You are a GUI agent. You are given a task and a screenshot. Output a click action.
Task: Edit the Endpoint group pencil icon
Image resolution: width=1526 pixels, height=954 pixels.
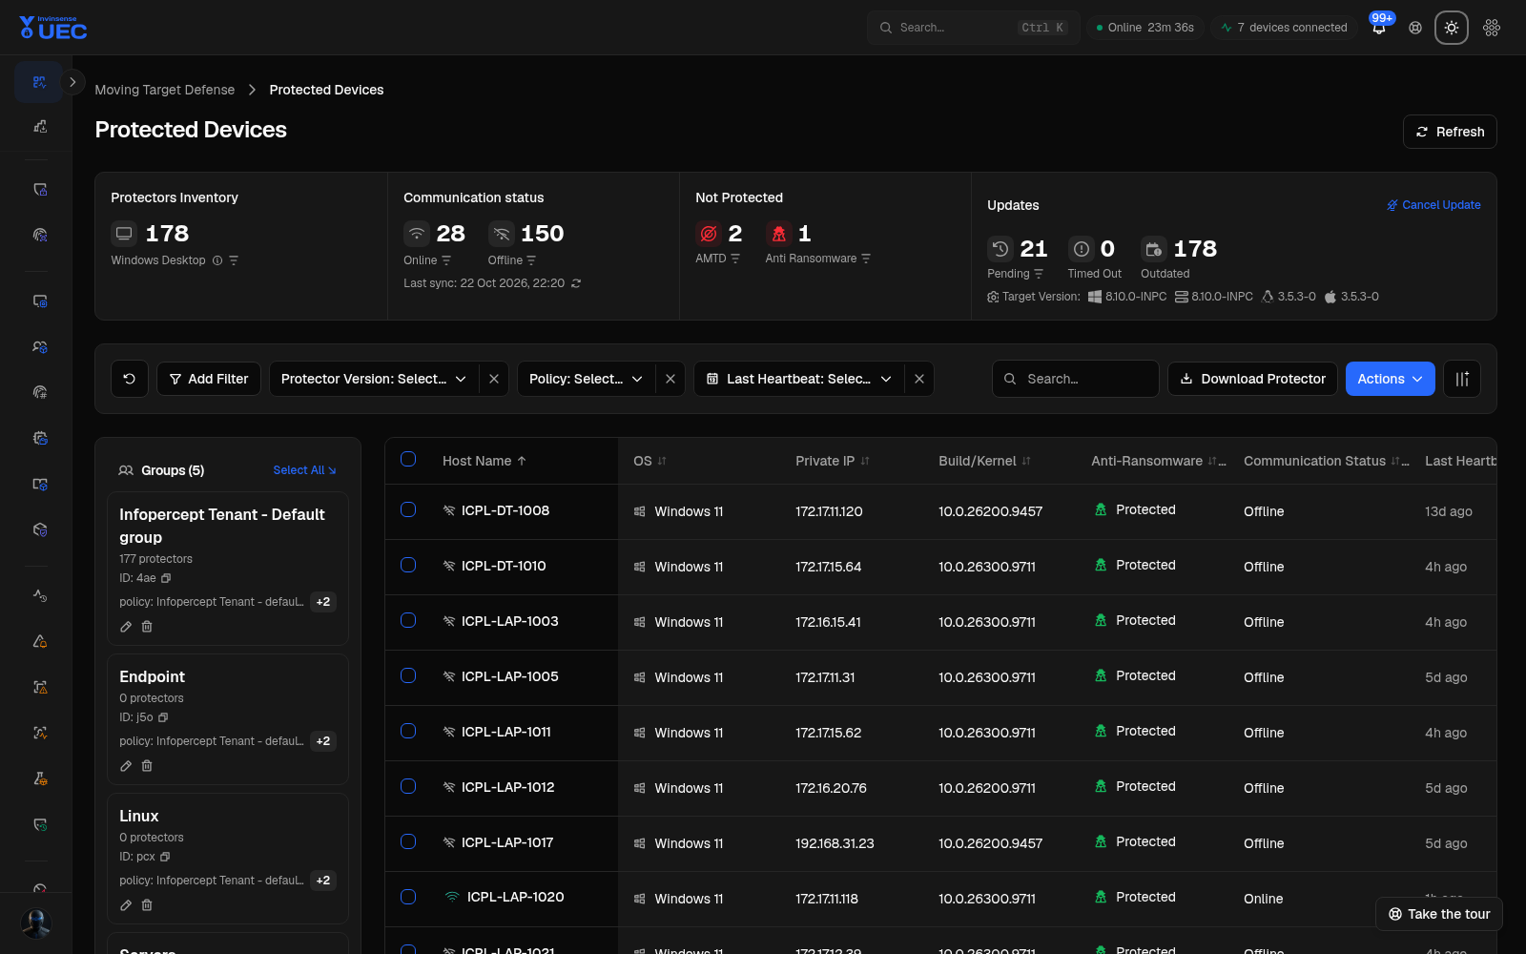[126, 766]
